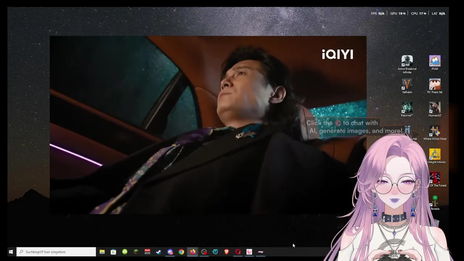Open the green download app in taskbar
This screenshot has width=464, height=261.
click(125, 252)
